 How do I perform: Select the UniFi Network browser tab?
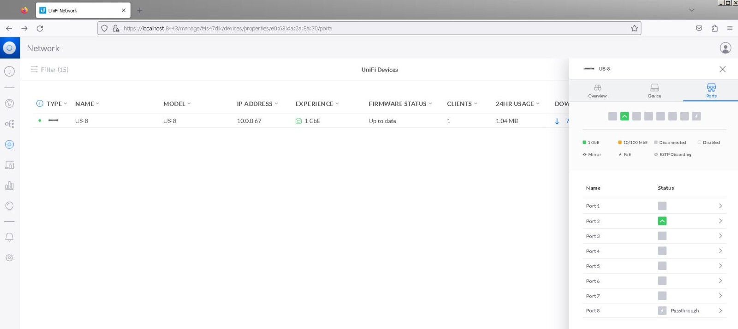(83, 10)
